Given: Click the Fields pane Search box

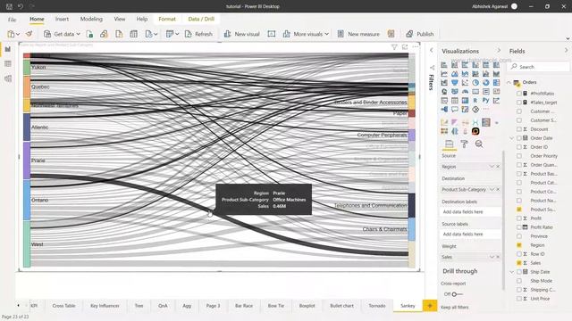Looking at the screenshot, I should [539, 67].
